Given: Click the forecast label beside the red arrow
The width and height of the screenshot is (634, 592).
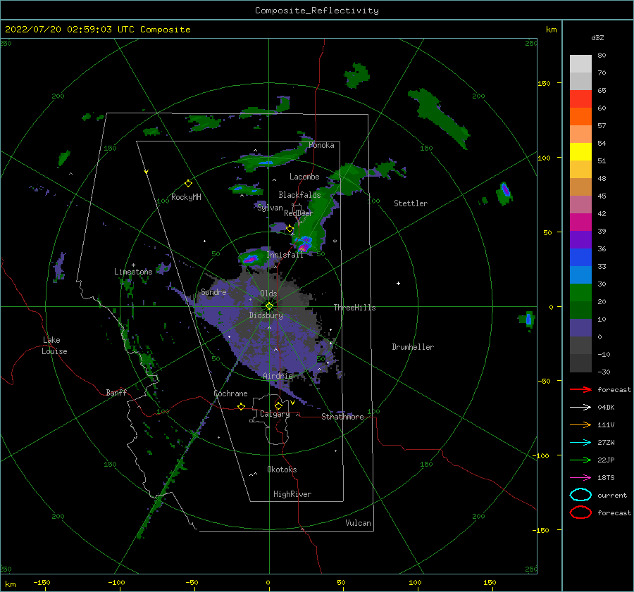Looking at the screenshot, I should click(614, 389).
